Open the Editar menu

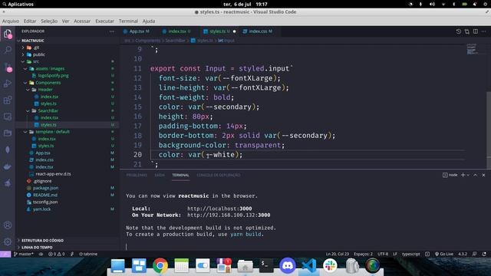[x=30, y=21]
